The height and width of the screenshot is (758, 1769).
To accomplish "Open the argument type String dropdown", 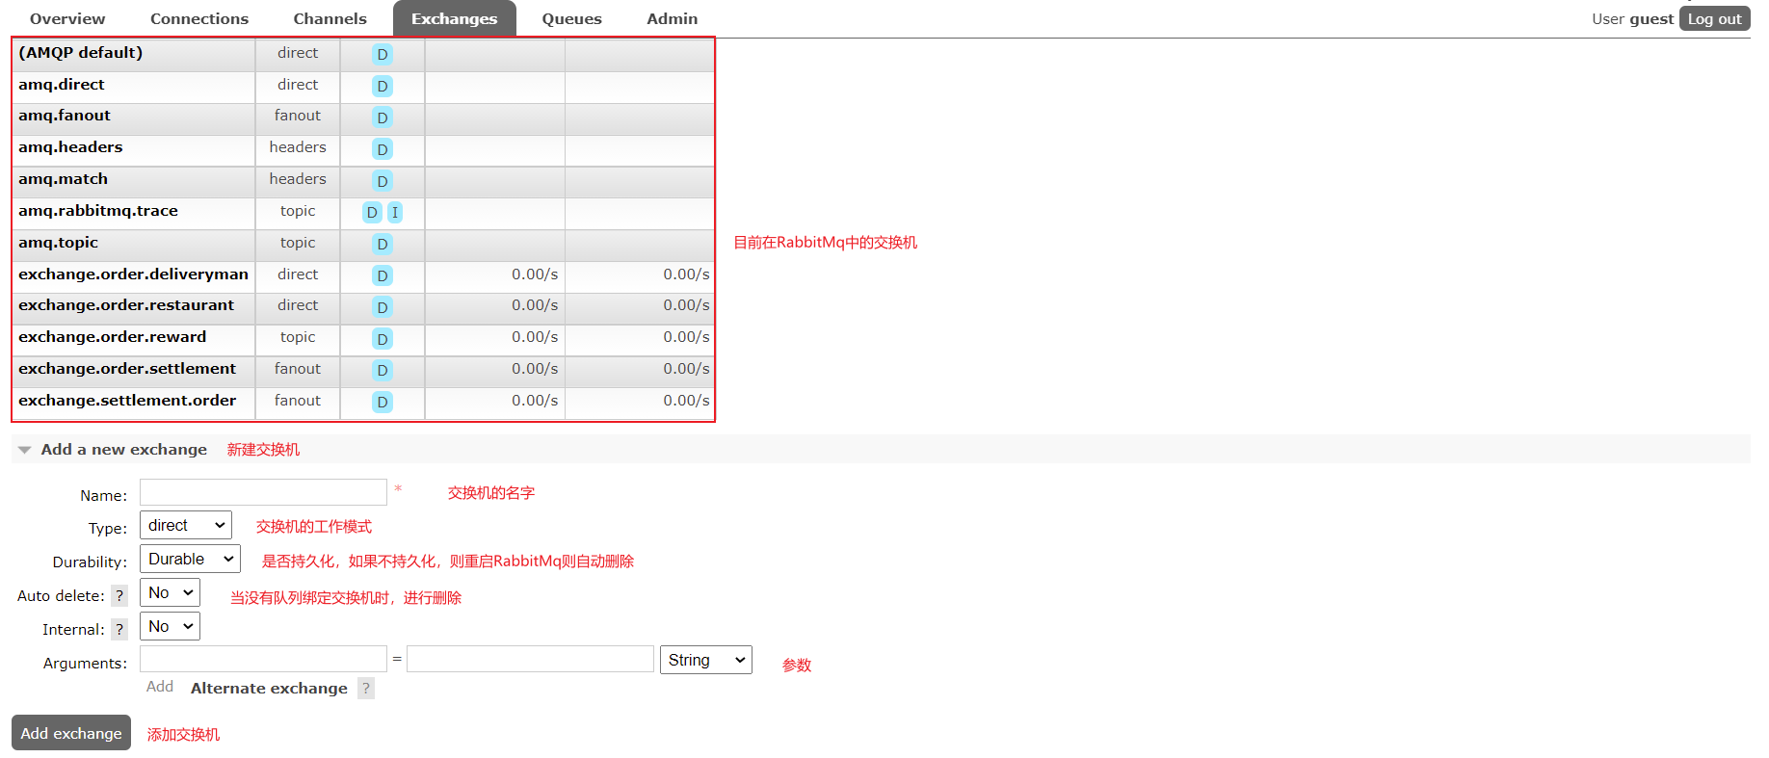I will click(x=706, y=660).
